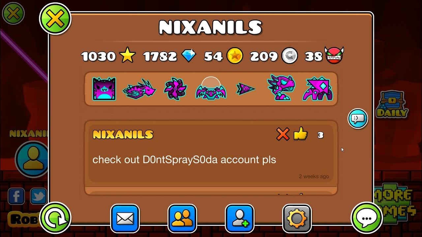The image size is (422, 237).
Task: Open the Facebook link icon
Action: (16, 197)
